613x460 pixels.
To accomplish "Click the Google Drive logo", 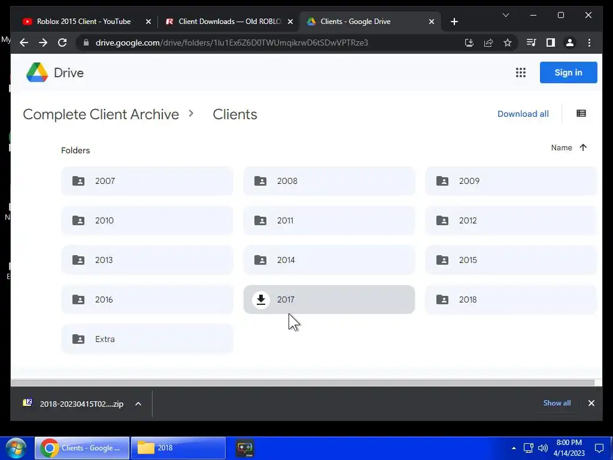I will pos(37,72).
